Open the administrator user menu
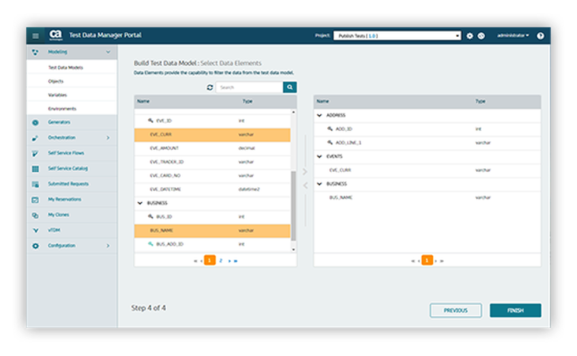Image resolution: width=577 pixels, height=356 pixels. pyautogui.click(x=513, y=36)
